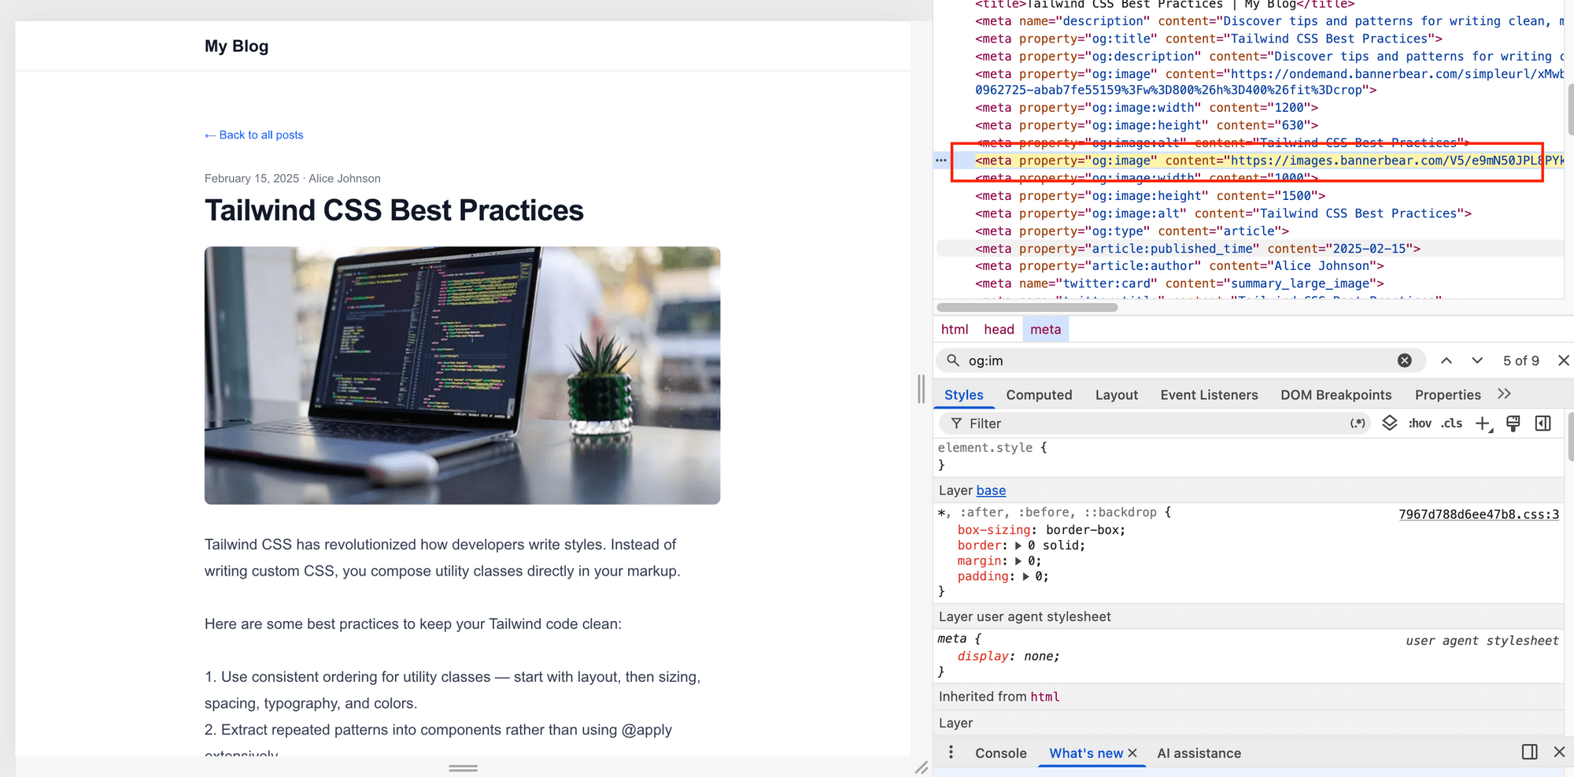Click ellipsis beside highlighted og:image node
Screen dimensions: 1574x777
click(x=940, y=161)
